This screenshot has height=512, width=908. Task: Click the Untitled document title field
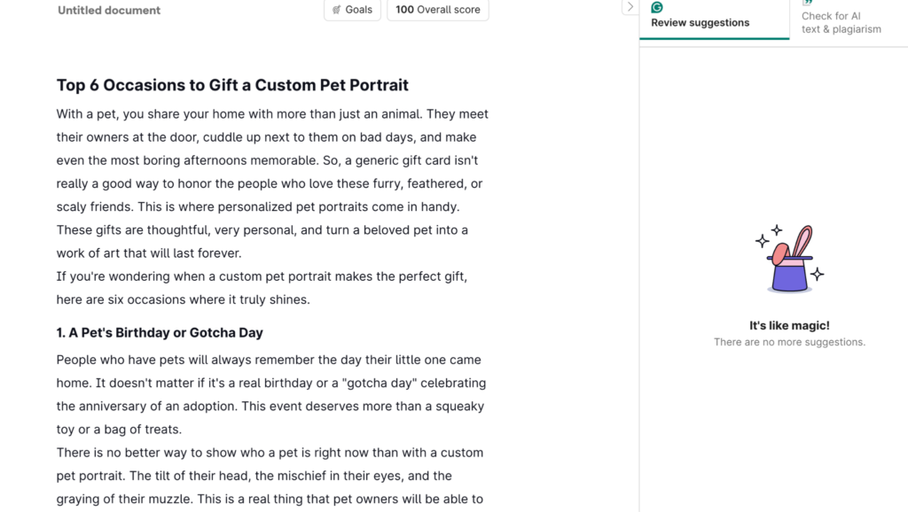(109, 11)
